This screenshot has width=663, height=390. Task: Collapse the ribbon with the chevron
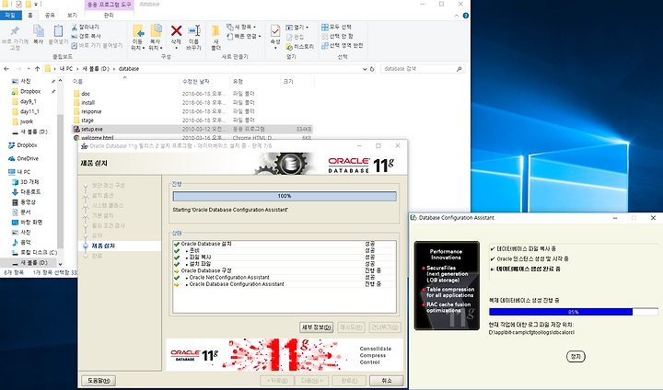(456, 16)
